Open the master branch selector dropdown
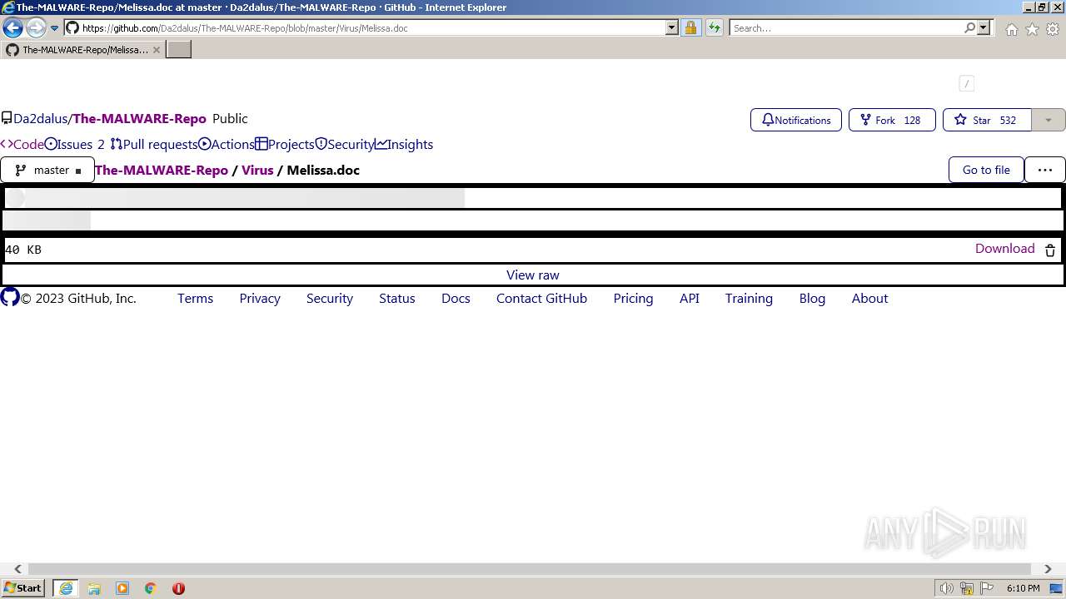 [47, 170]
